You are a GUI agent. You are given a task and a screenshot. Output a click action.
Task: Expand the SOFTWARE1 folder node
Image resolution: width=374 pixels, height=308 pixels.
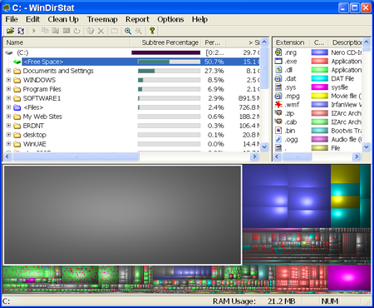[x=8, y=98]
